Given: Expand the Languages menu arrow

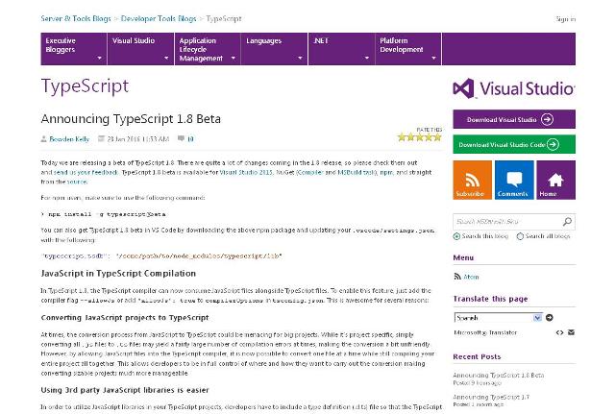Looking at the screenshot, I should (300, 58).
